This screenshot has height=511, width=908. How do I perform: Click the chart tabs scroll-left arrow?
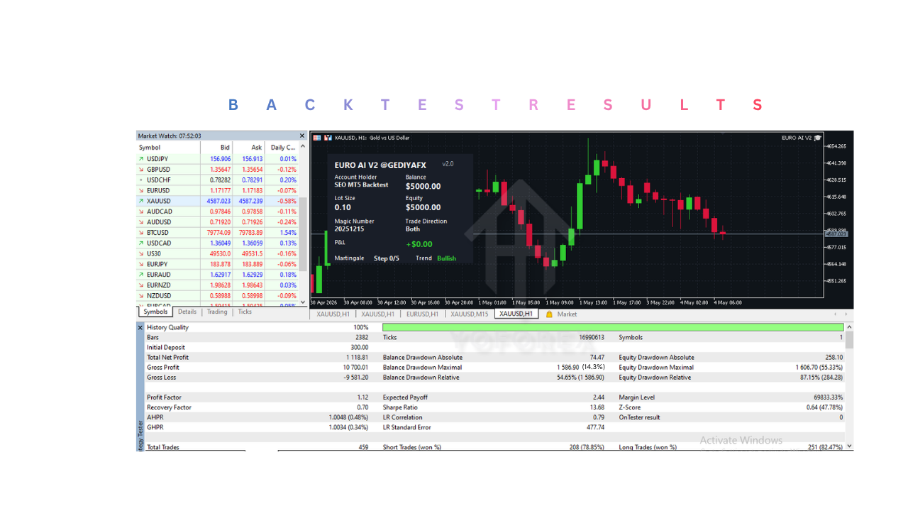point(835,314)
